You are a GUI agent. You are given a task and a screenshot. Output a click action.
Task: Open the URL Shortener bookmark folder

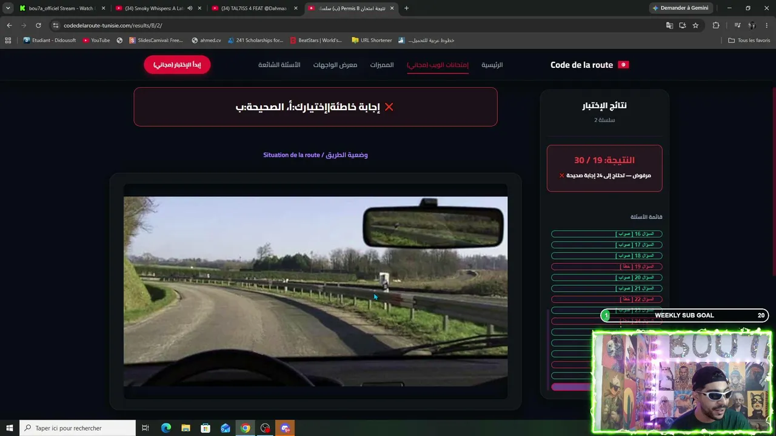pos(372,41)
